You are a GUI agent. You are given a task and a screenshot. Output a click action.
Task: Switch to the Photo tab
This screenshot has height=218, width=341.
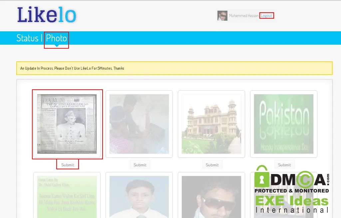[x=56, y=38]
